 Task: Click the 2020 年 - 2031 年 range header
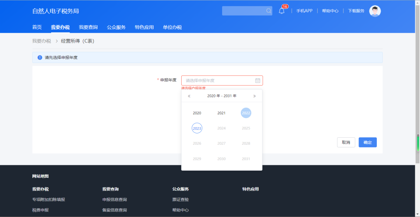[222, 96]
